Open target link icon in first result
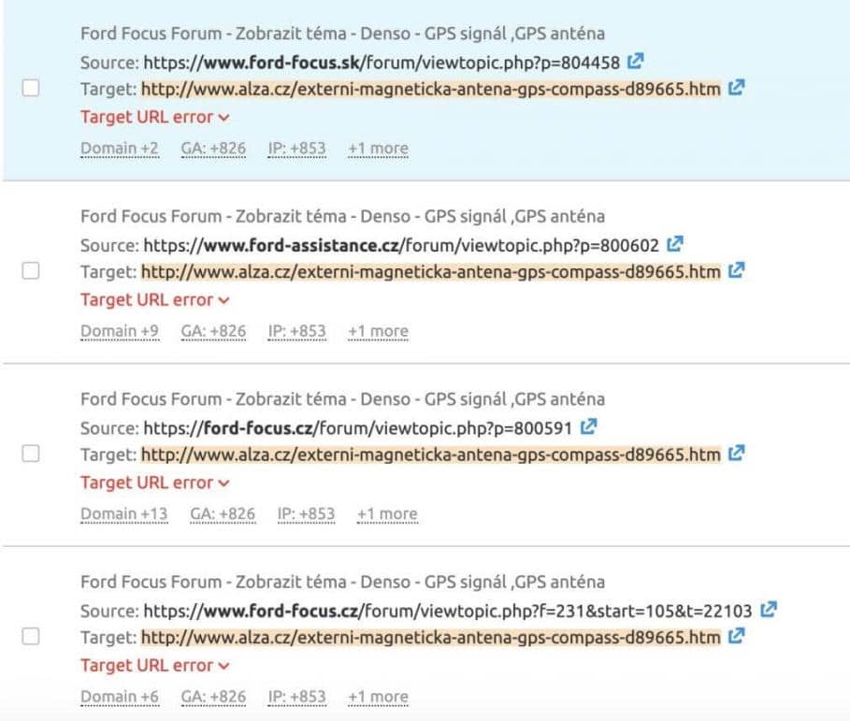 pos(737,88)
